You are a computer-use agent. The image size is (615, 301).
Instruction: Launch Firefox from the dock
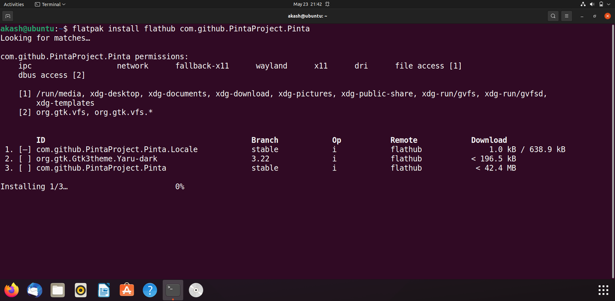coord(11,290)
